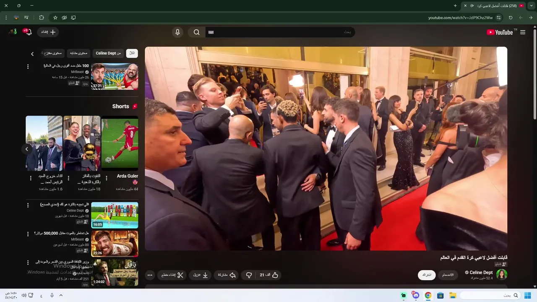Download the video
This screenshot has height=302, width=537.
click(200, 275)
